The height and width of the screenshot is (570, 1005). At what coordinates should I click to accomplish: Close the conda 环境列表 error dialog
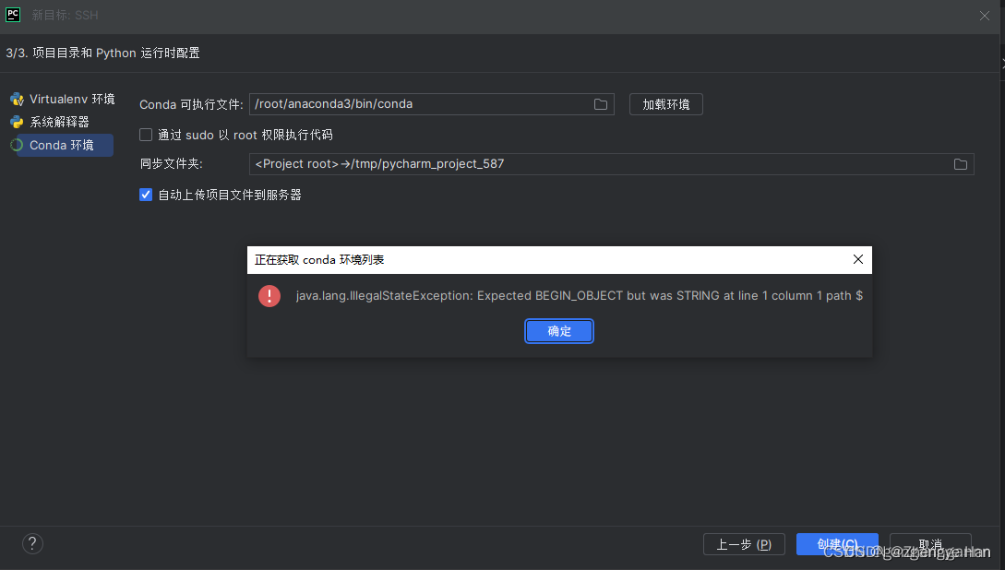pyautogui.click(x=857, y=259)
